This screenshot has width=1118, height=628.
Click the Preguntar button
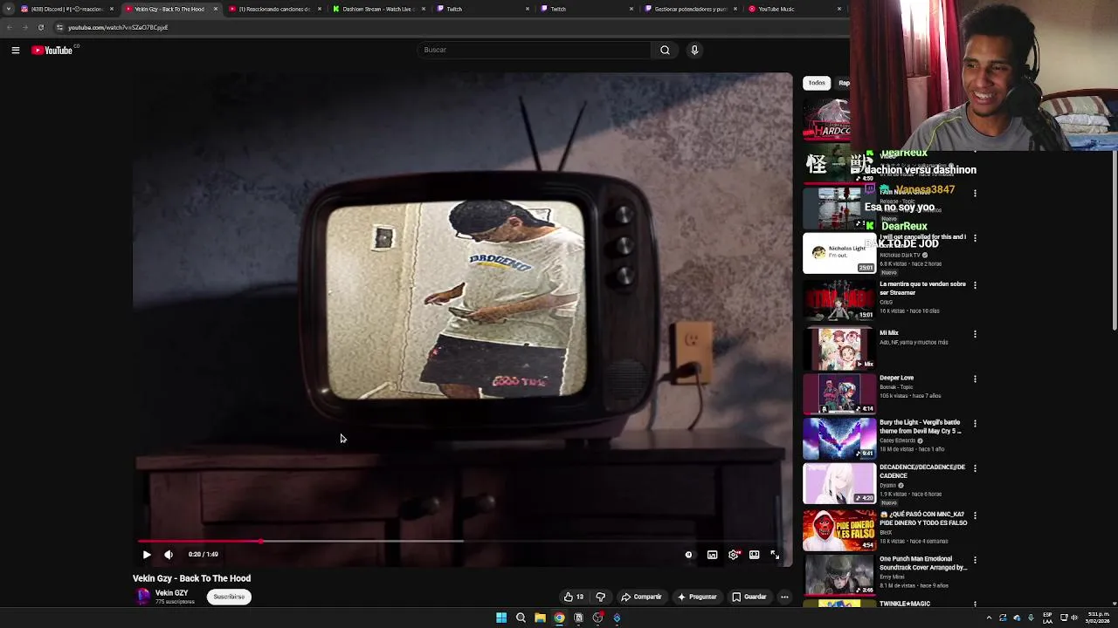point(697,597)
